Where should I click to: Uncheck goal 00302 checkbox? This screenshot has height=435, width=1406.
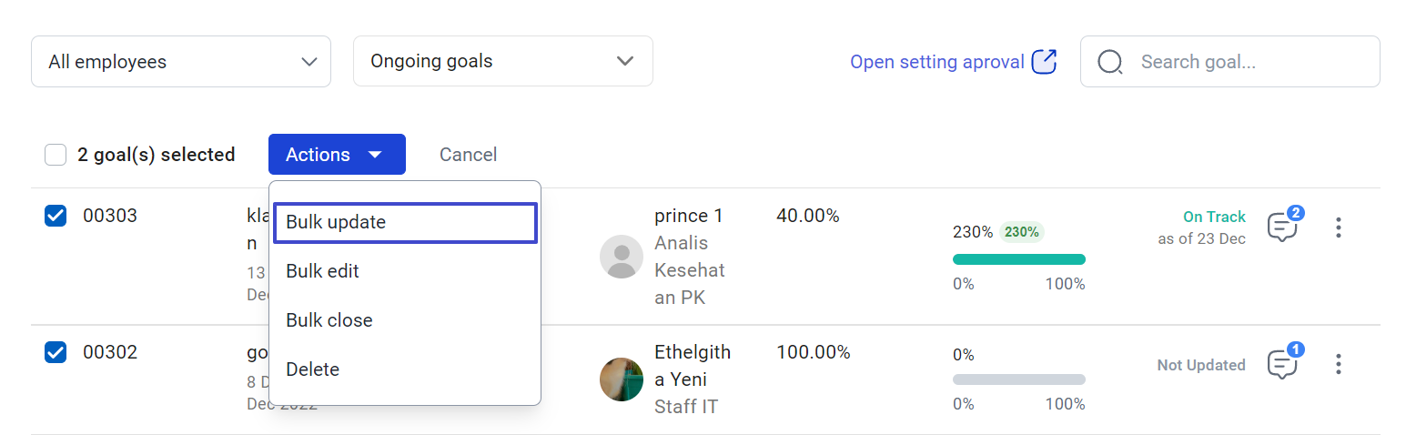pos(56,352)
